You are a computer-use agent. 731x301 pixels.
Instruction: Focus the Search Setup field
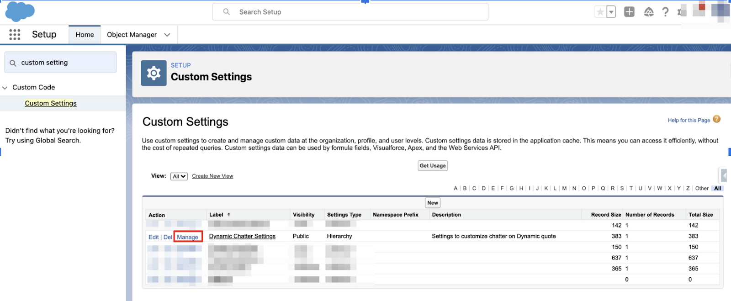(350, 12)
